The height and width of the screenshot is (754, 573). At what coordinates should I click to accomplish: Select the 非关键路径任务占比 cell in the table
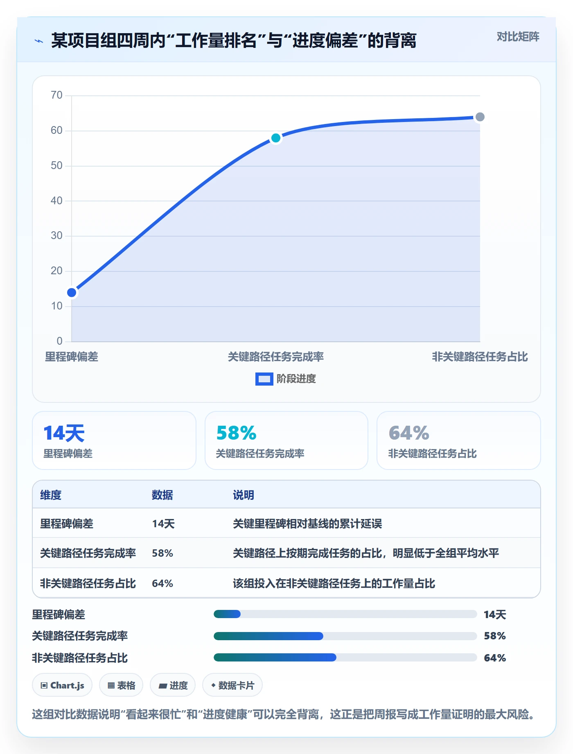click(x=88, y=583)
